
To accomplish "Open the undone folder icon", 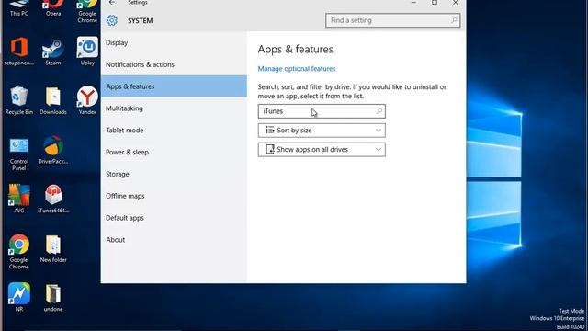I will point(53,298).
